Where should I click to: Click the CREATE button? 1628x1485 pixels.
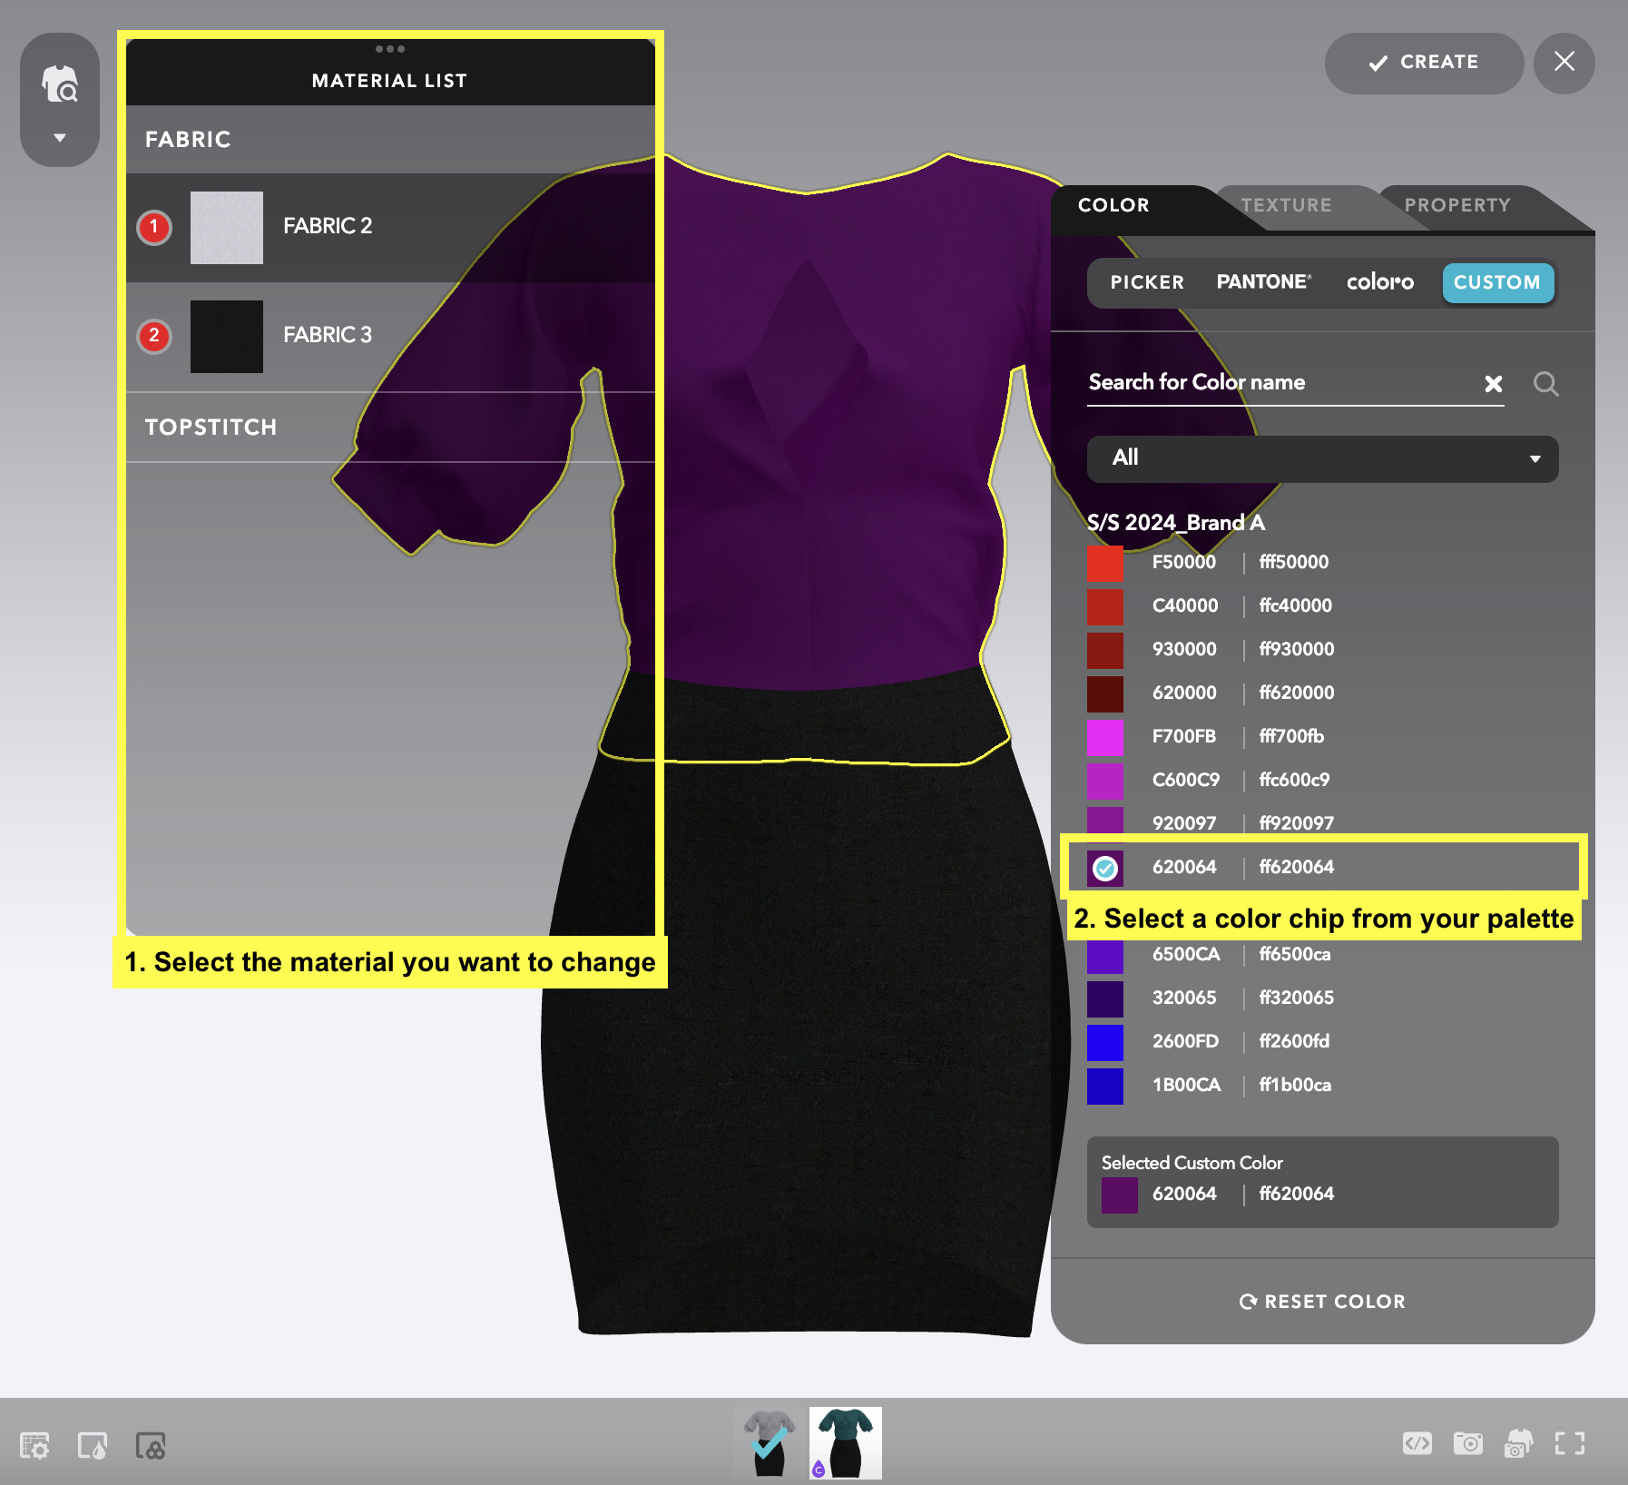1424,63
